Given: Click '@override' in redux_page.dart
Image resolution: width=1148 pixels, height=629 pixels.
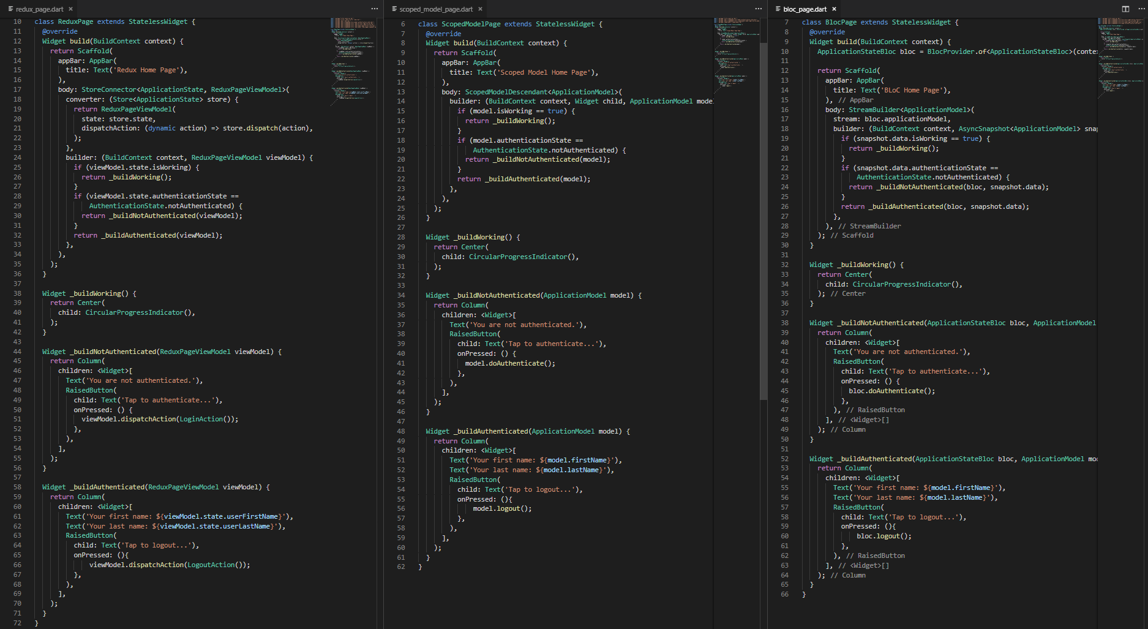Looking at the screenshot, I should point(60,31).
